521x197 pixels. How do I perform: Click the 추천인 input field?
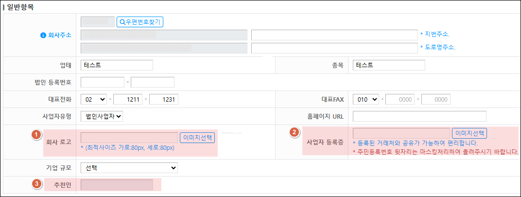tap(117, 185)
